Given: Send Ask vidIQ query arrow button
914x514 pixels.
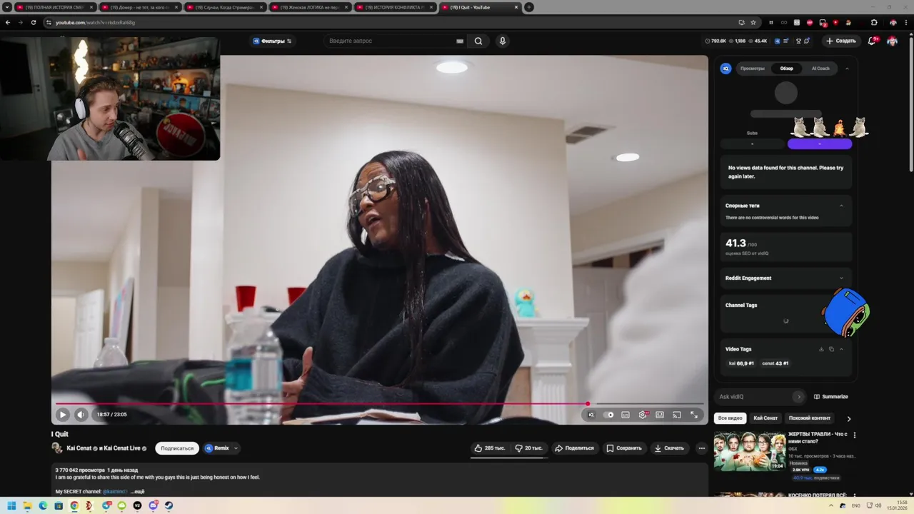Looking at the screenshot, I should pyautogui.click(x=798, y=397).
